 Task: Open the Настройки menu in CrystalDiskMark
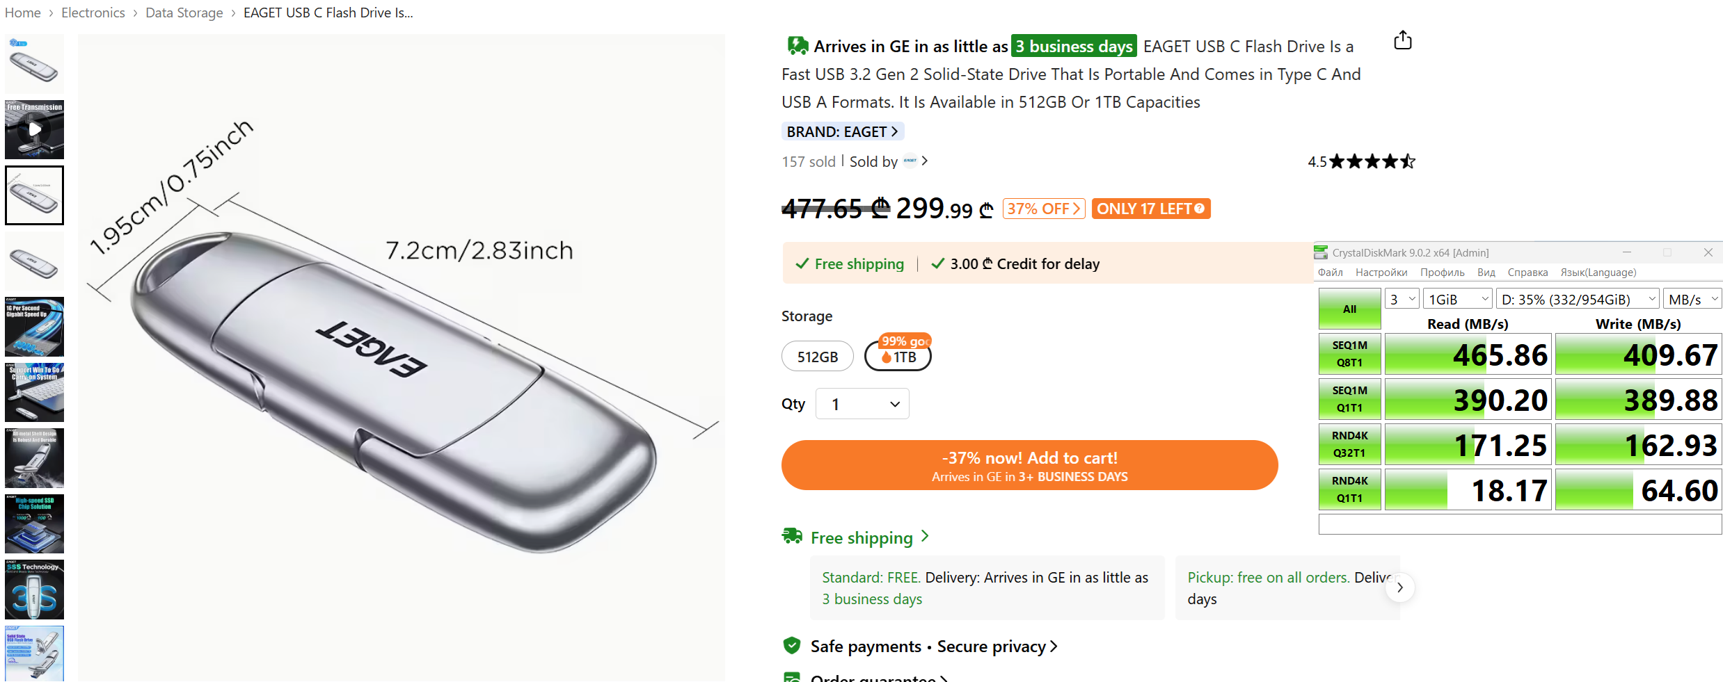pyautogui.click(x=1381, y=273)
